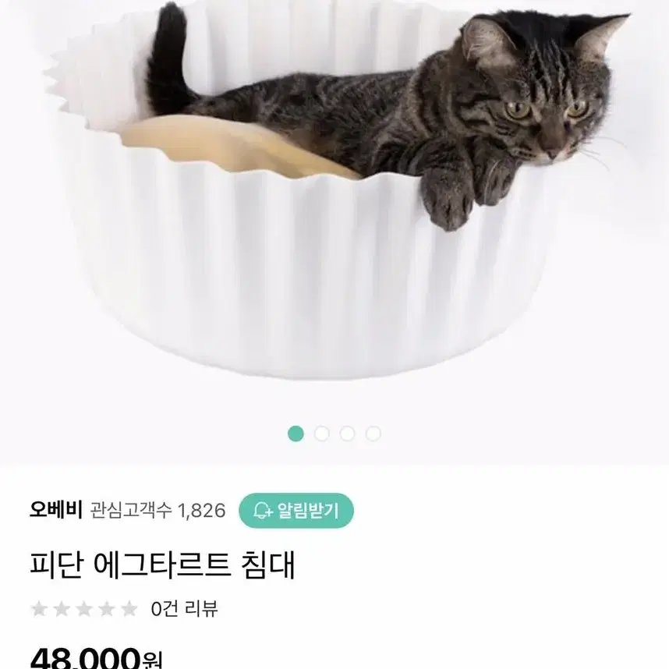Screen dimensions: 669x669
Task: Tap the second rating star
Action: [x=62, y=609]
